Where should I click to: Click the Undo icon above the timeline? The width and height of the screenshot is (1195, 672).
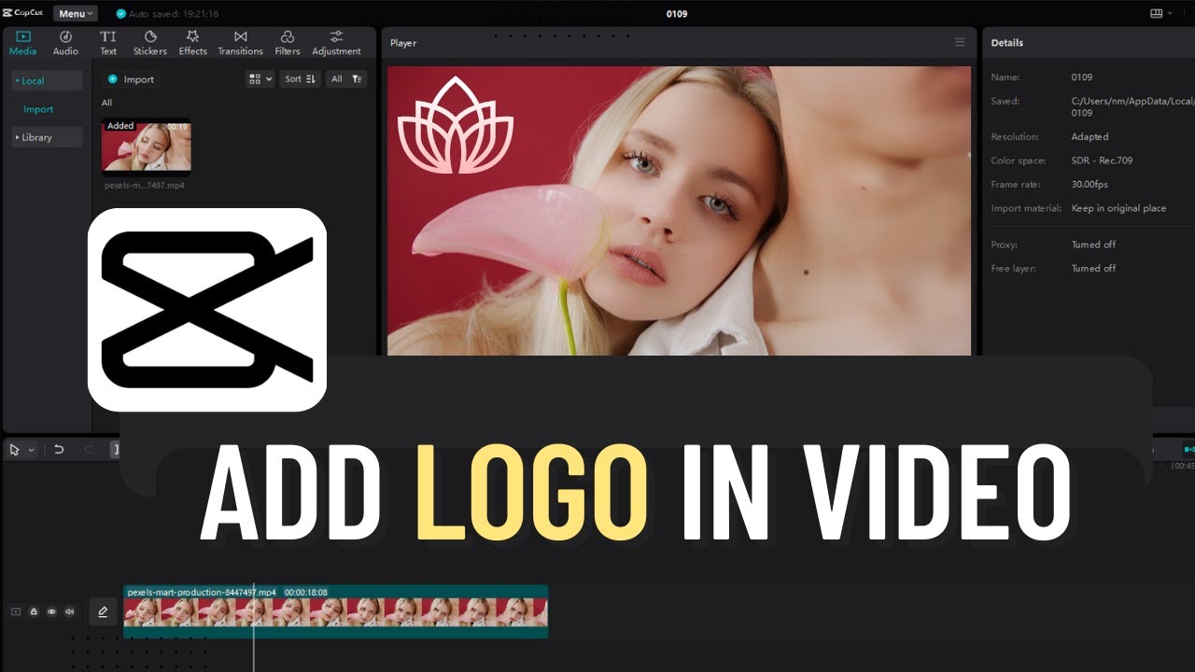[60, 450]
